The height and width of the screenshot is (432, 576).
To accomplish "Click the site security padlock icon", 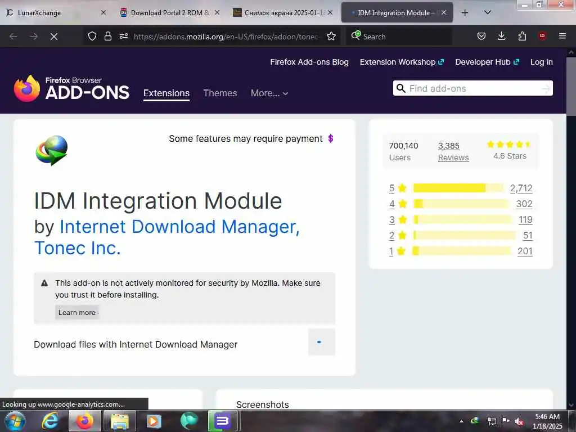I will (107, 36).
